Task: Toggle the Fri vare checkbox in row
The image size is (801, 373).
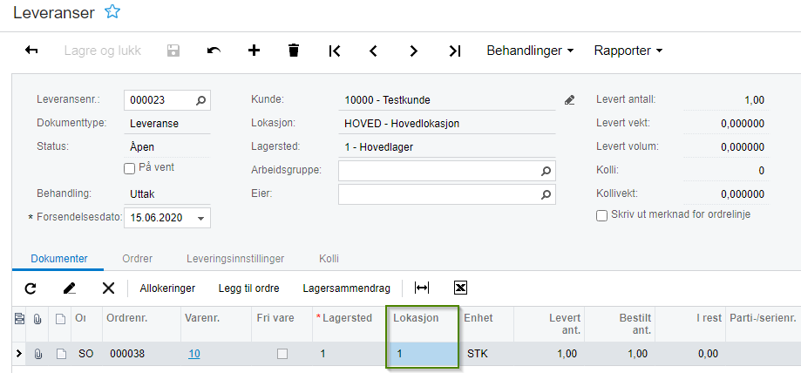Action: pyautogui.click(x=282, y=354)
